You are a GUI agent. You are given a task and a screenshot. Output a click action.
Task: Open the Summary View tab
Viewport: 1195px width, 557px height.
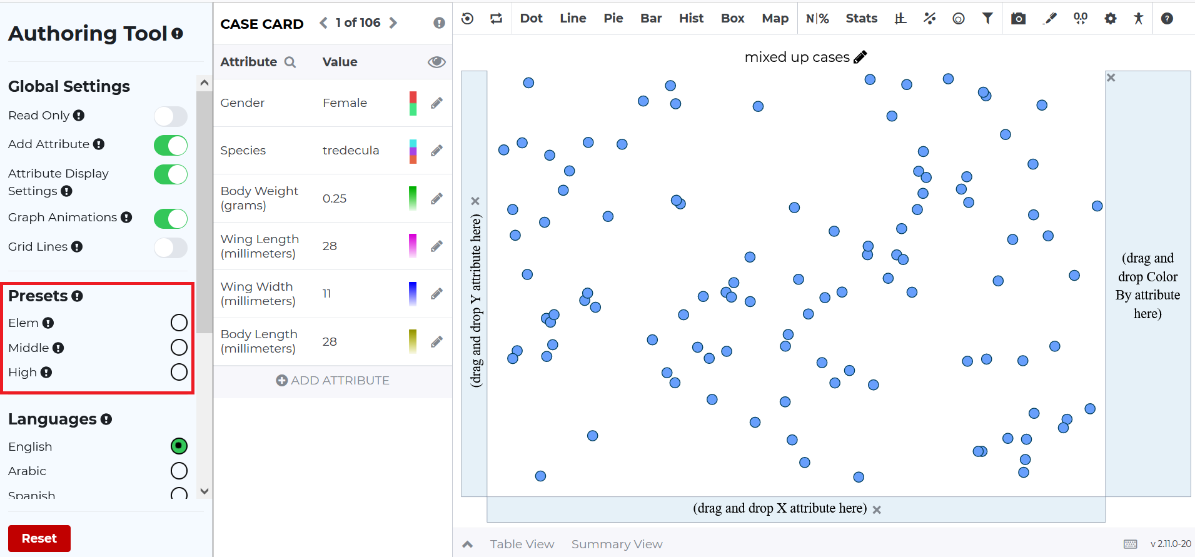pos(617,544)
